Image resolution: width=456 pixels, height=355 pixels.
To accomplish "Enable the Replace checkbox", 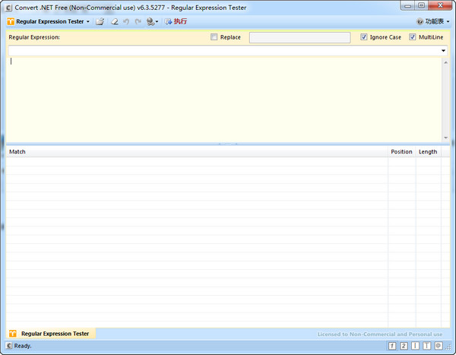I will [x=214, y=37].
